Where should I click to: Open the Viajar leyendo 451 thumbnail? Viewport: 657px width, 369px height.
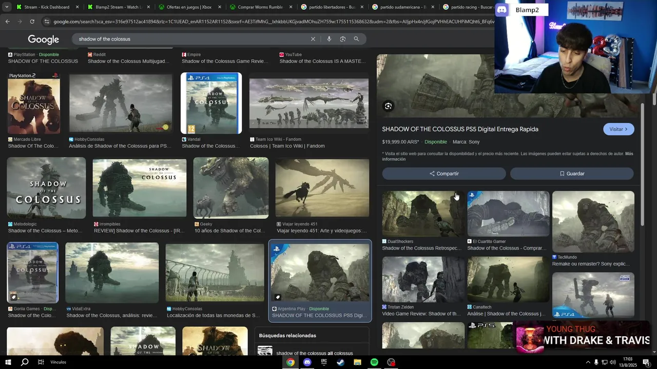click(322, 188)
